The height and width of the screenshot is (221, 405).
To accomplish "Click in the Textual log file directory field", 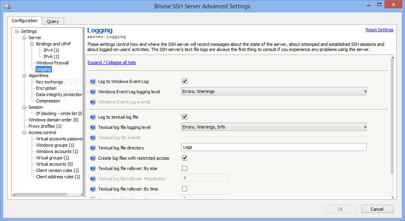I will [x=274, y=147].
